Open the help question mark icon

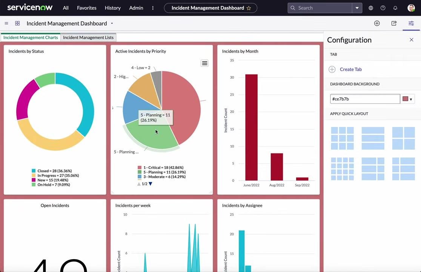(x=383, y=8)
